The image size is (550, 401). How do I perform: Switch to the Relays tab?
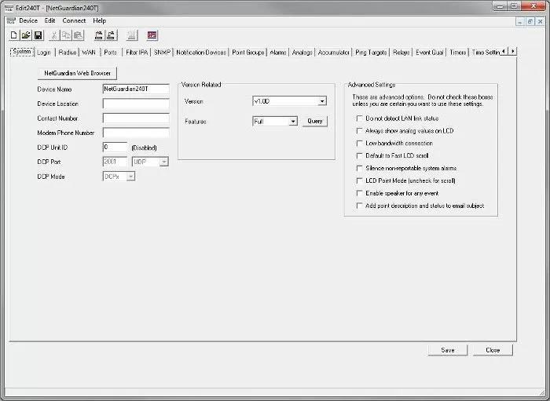pyautogui.click(x=401, y=53)
